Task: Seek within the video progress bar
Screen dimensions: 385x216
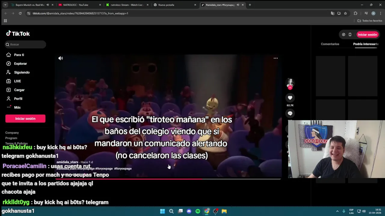Action: tap(168, 179)
